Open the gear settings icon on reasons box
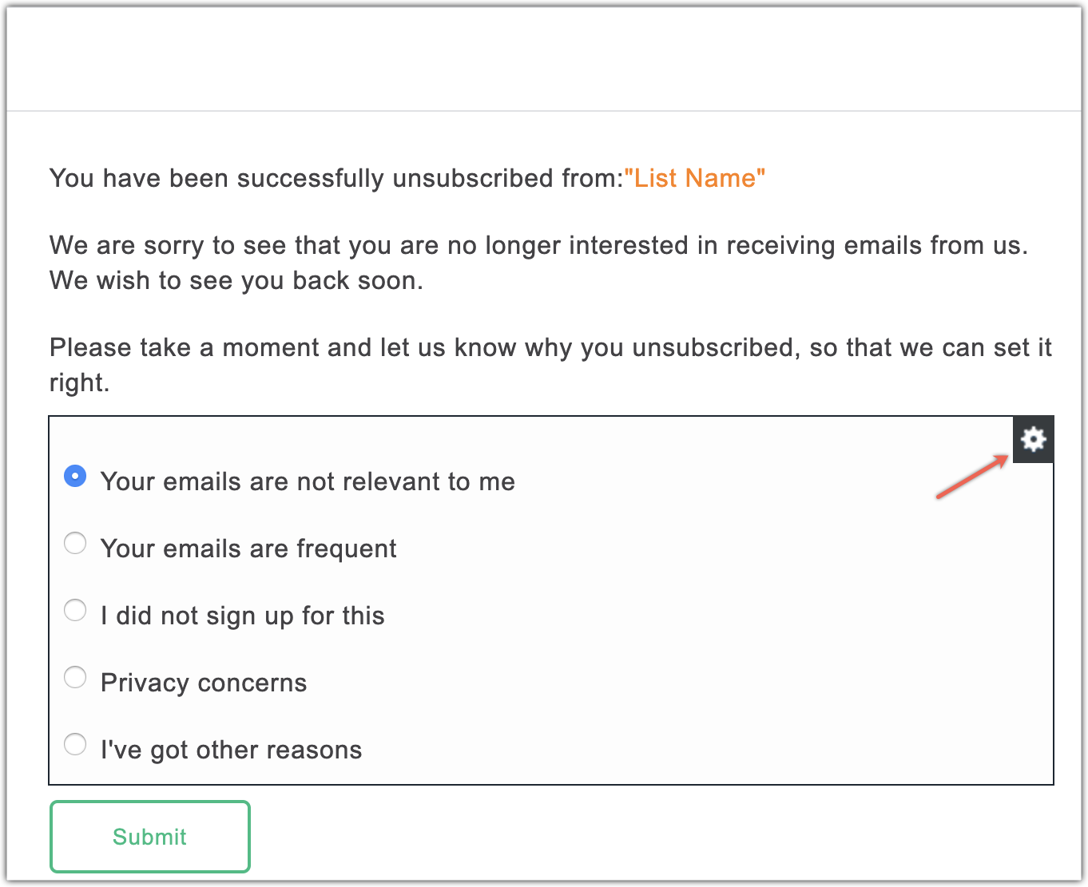This screenshot has width=1088, height=887. (1033, 439)
